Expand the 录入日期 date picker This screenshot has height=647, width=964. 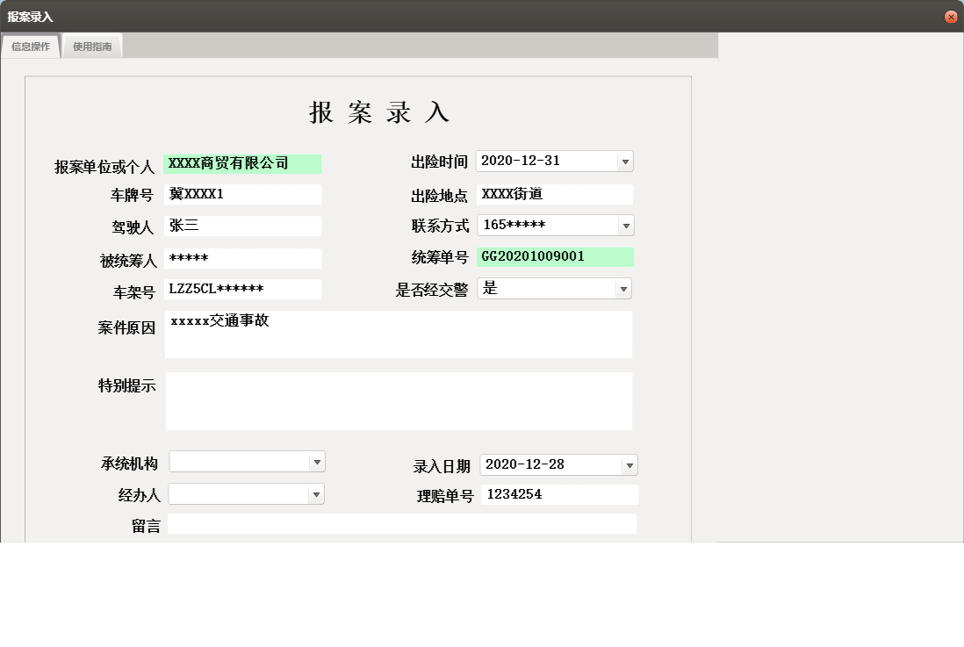pos(629,464)
